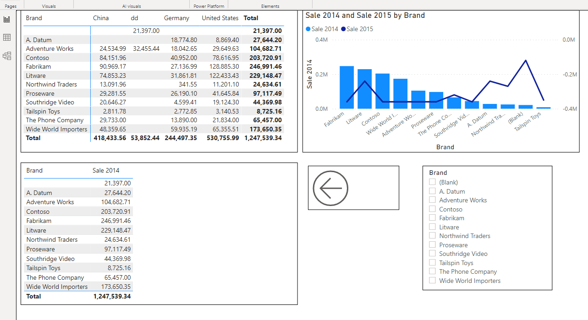Click value 32,455.44 in dd column
The height and width of the screenshot is (320, 588).
point(146,49)
